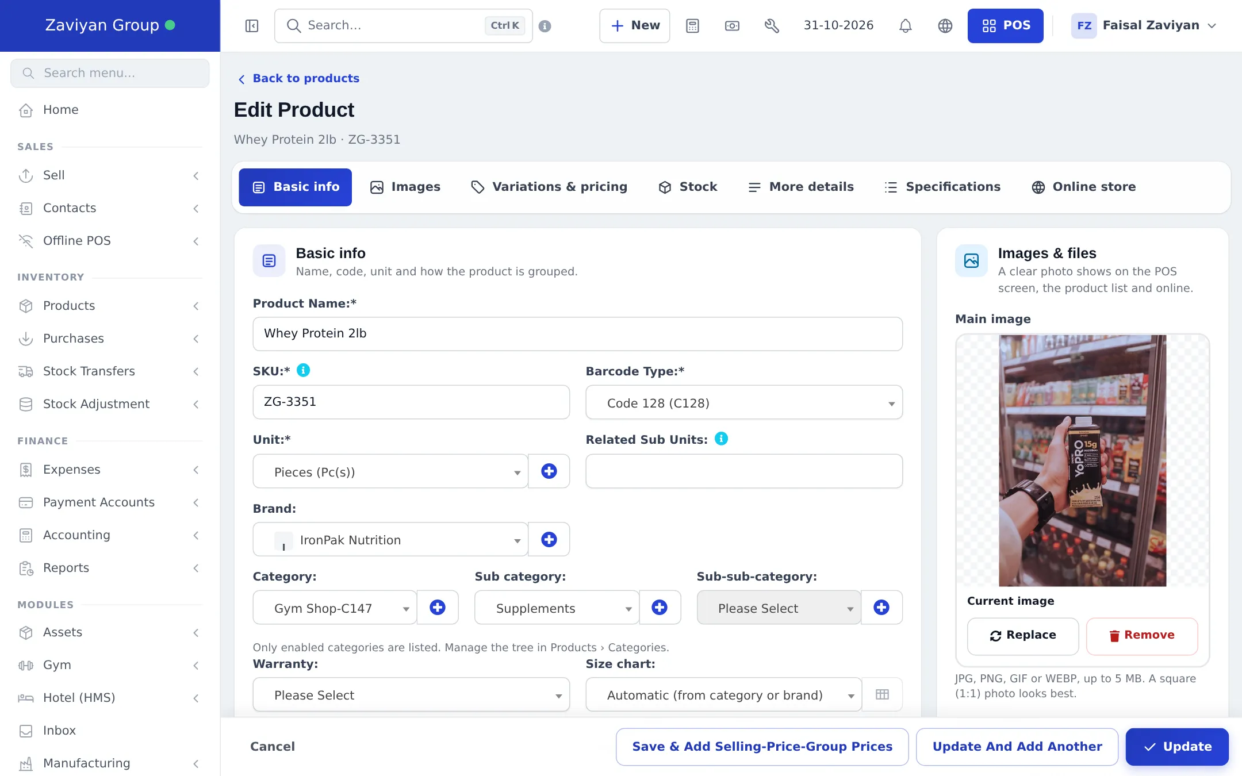Click Save & Add Selling-Price-Group Prices
The image size is (1242, 776).
[x=762, y=747]
